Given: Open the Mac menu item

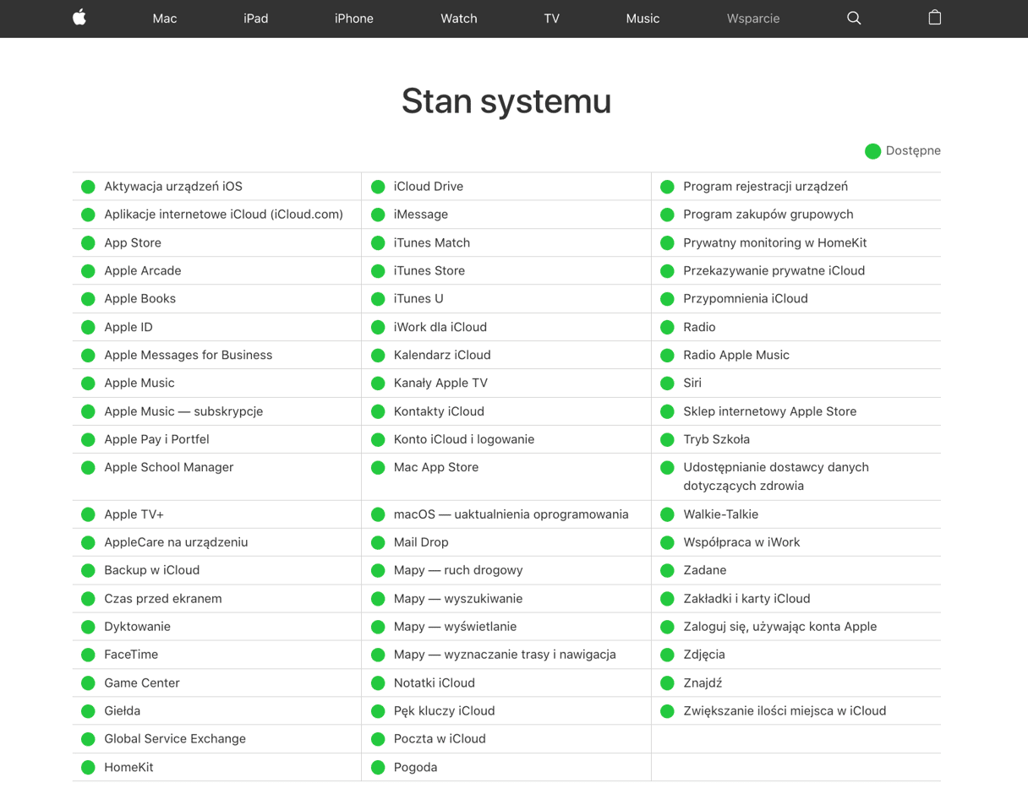Looking at the screenshot, I should coord(165,19).
